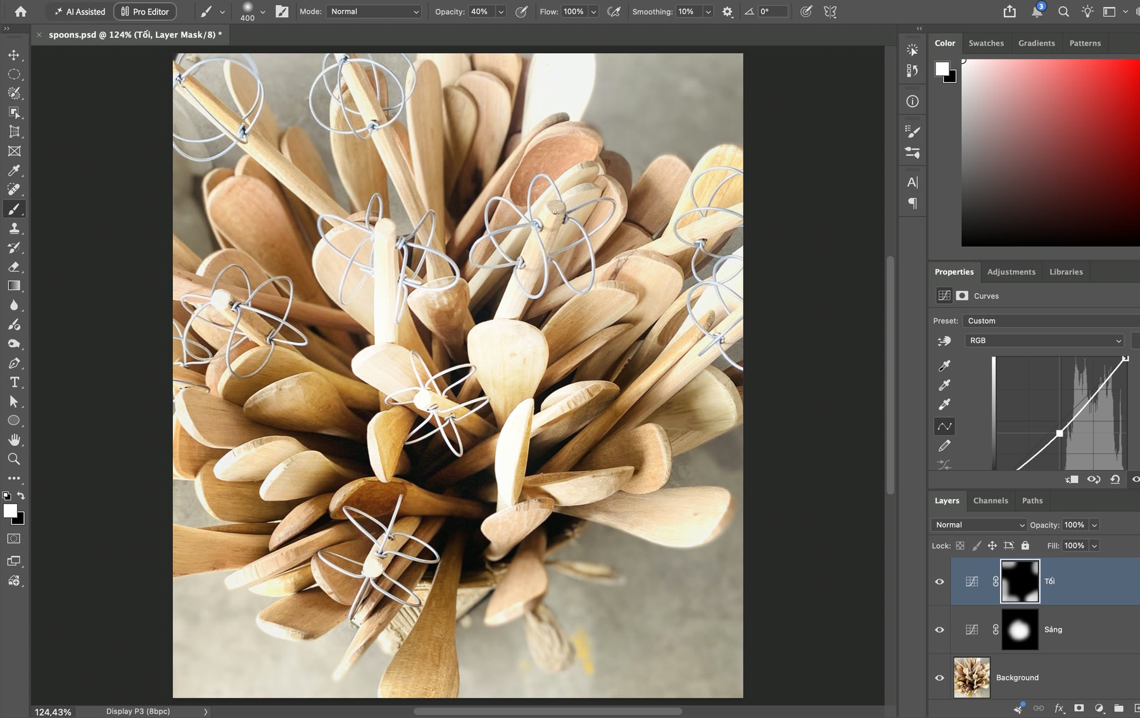Viewport: 1140px width, 718px height.
Task: Select the Zoom tool
Action: tap(14, 459)
